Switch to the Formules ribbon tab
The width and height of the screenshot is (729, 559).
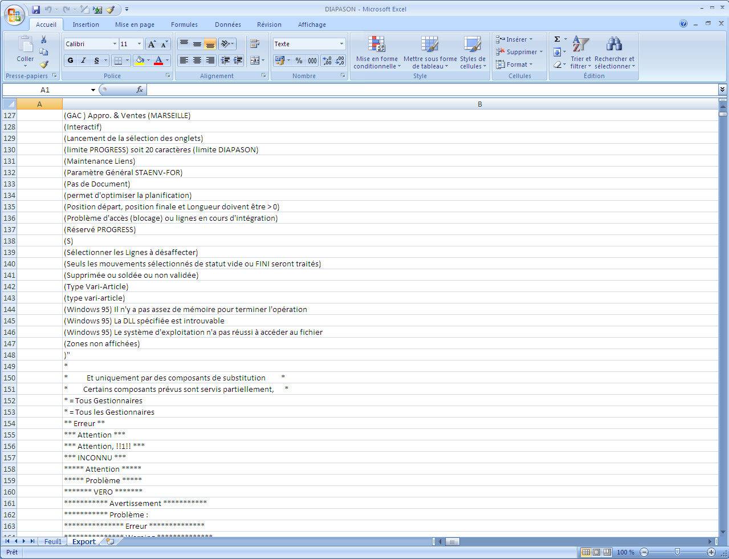(x=184, y=25)
